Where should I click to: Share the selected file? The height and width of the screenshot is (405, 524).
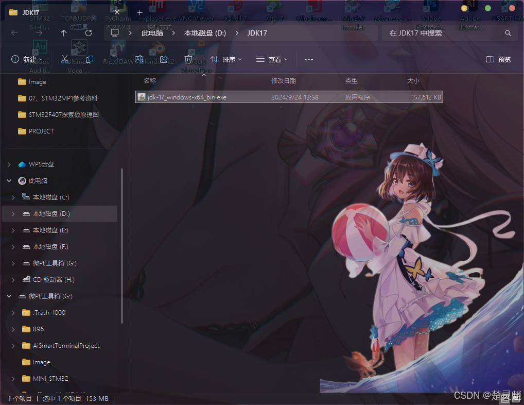click(164, 60)
